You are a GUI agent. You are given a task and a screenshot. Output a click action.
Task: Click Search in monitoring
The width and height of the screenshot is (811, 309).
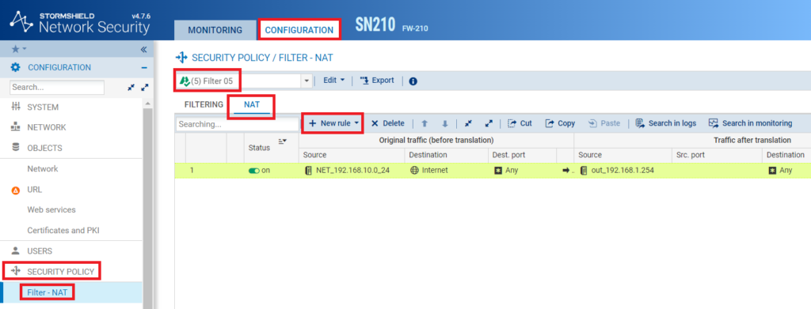tap(751, 123)
